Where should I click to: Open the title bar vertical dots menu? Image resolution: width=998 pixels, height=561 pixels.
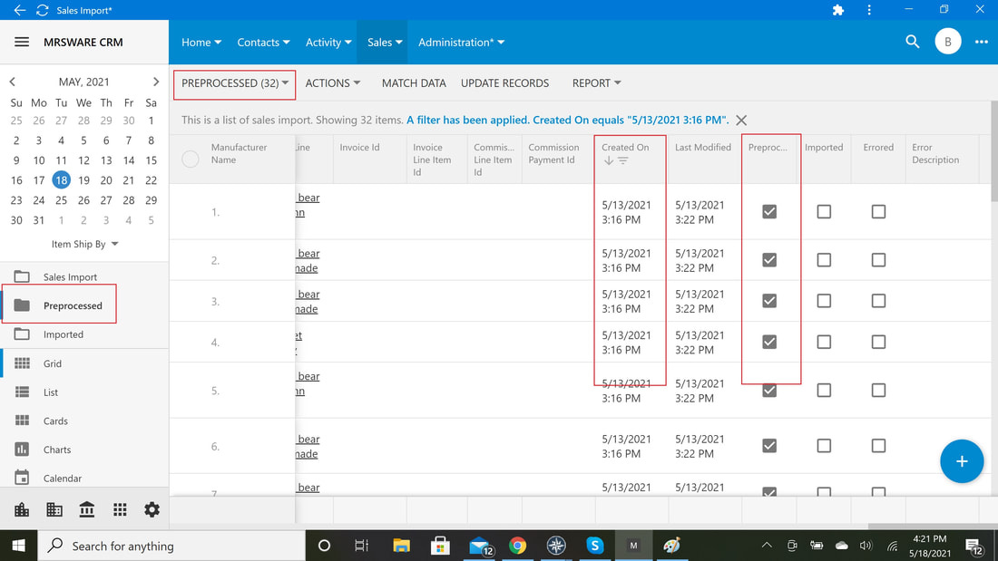pyautogui.click(x=869, y=10)
